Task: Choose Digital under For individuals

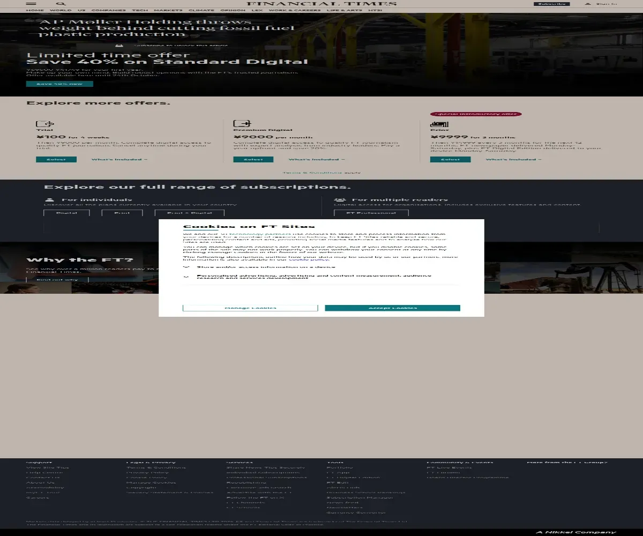Action: pyautogui.click(x=66, y=213)
